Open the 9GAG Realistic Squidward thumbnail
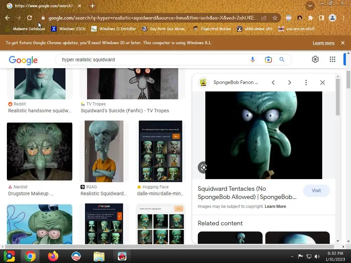The height and width of the screenshot is (263, 351). [x=104, y=151]
